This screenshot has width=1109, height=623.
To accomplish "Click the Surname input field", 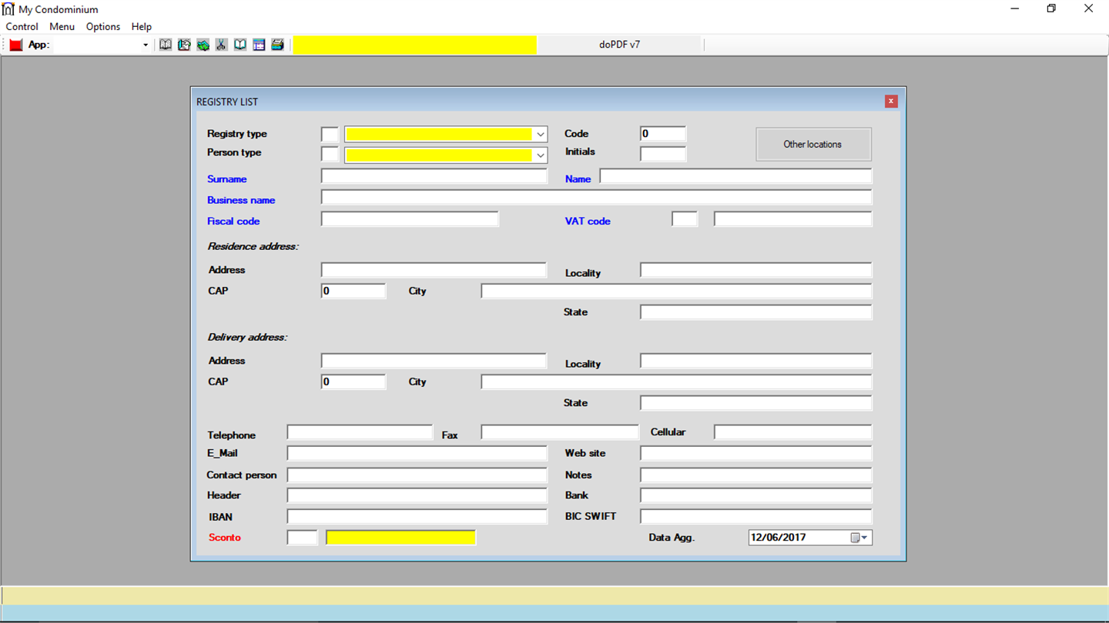I will coord(434,176).
